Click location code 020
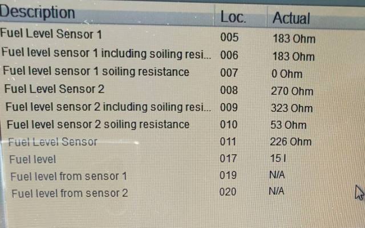 pos(228,192)
